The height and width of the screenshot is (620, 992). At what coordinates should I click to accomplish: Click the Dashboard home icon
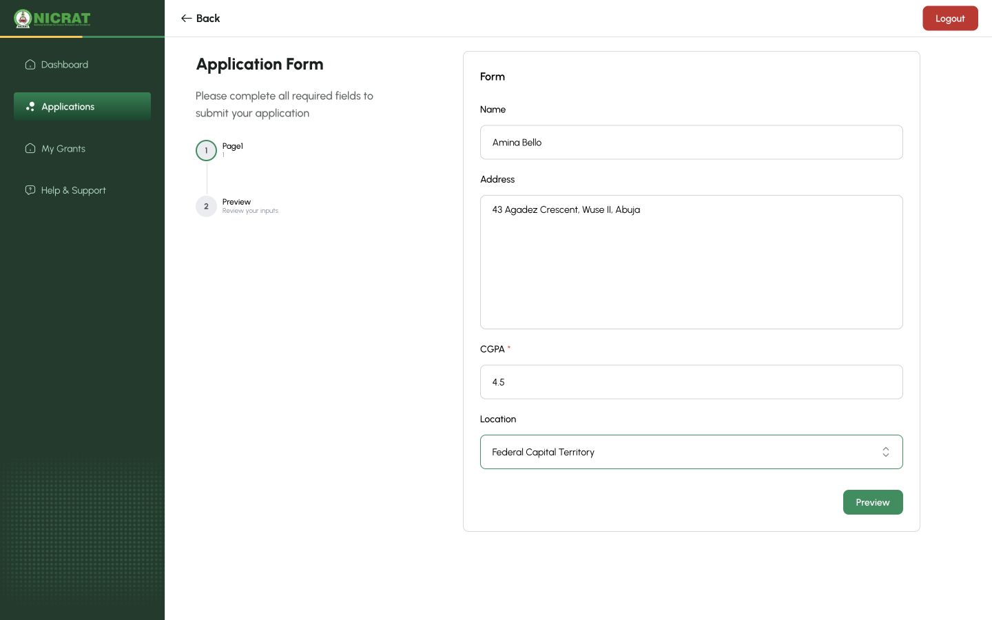point(30,65)
